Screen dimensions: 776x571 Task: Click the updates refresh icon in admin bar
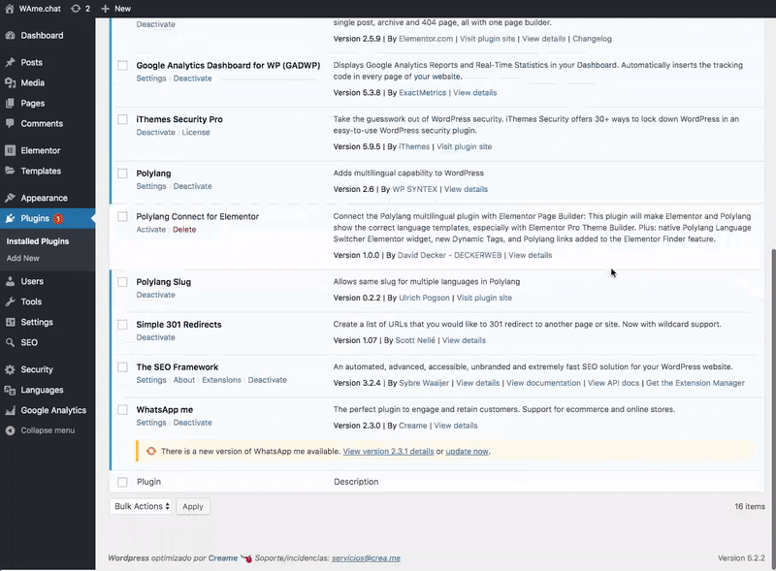tap(76, 8)
